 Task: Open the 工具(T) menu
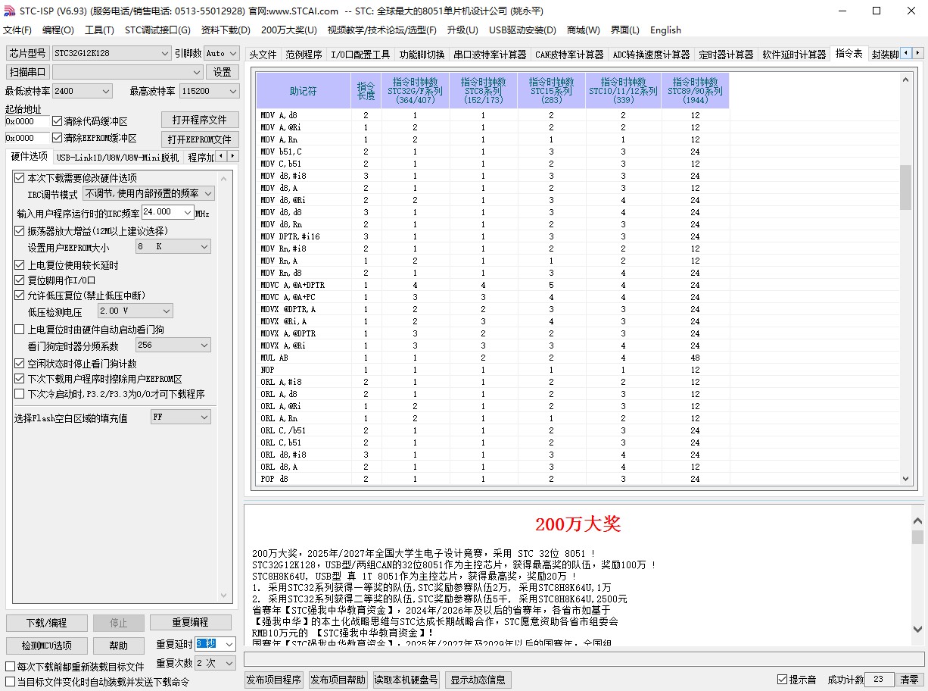pyautogui.click(x=99, y=30)
